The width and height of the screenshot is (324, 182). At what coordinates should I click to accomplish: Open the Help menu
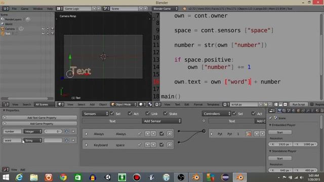click(50, 9)
